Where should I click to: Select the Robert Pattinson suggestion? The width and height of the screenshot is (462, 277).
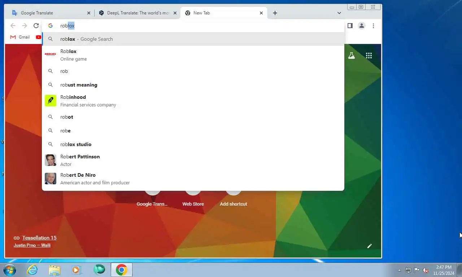point(193,160)
